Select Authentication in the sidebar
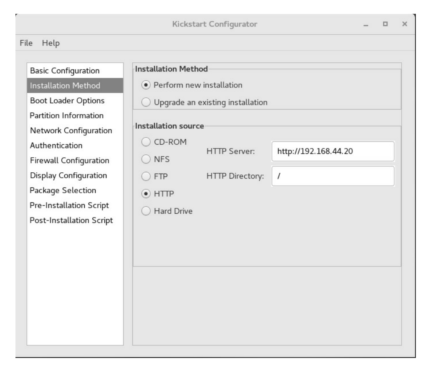The image size is (428, 368). 56,146
